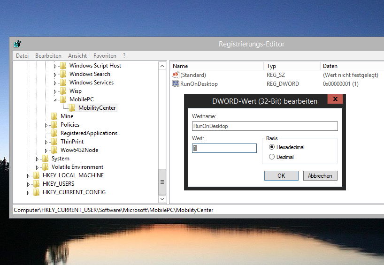Viewport: 384px width, 265px height.
Task: Expand the Windows Search key
Action: point(55,75)
